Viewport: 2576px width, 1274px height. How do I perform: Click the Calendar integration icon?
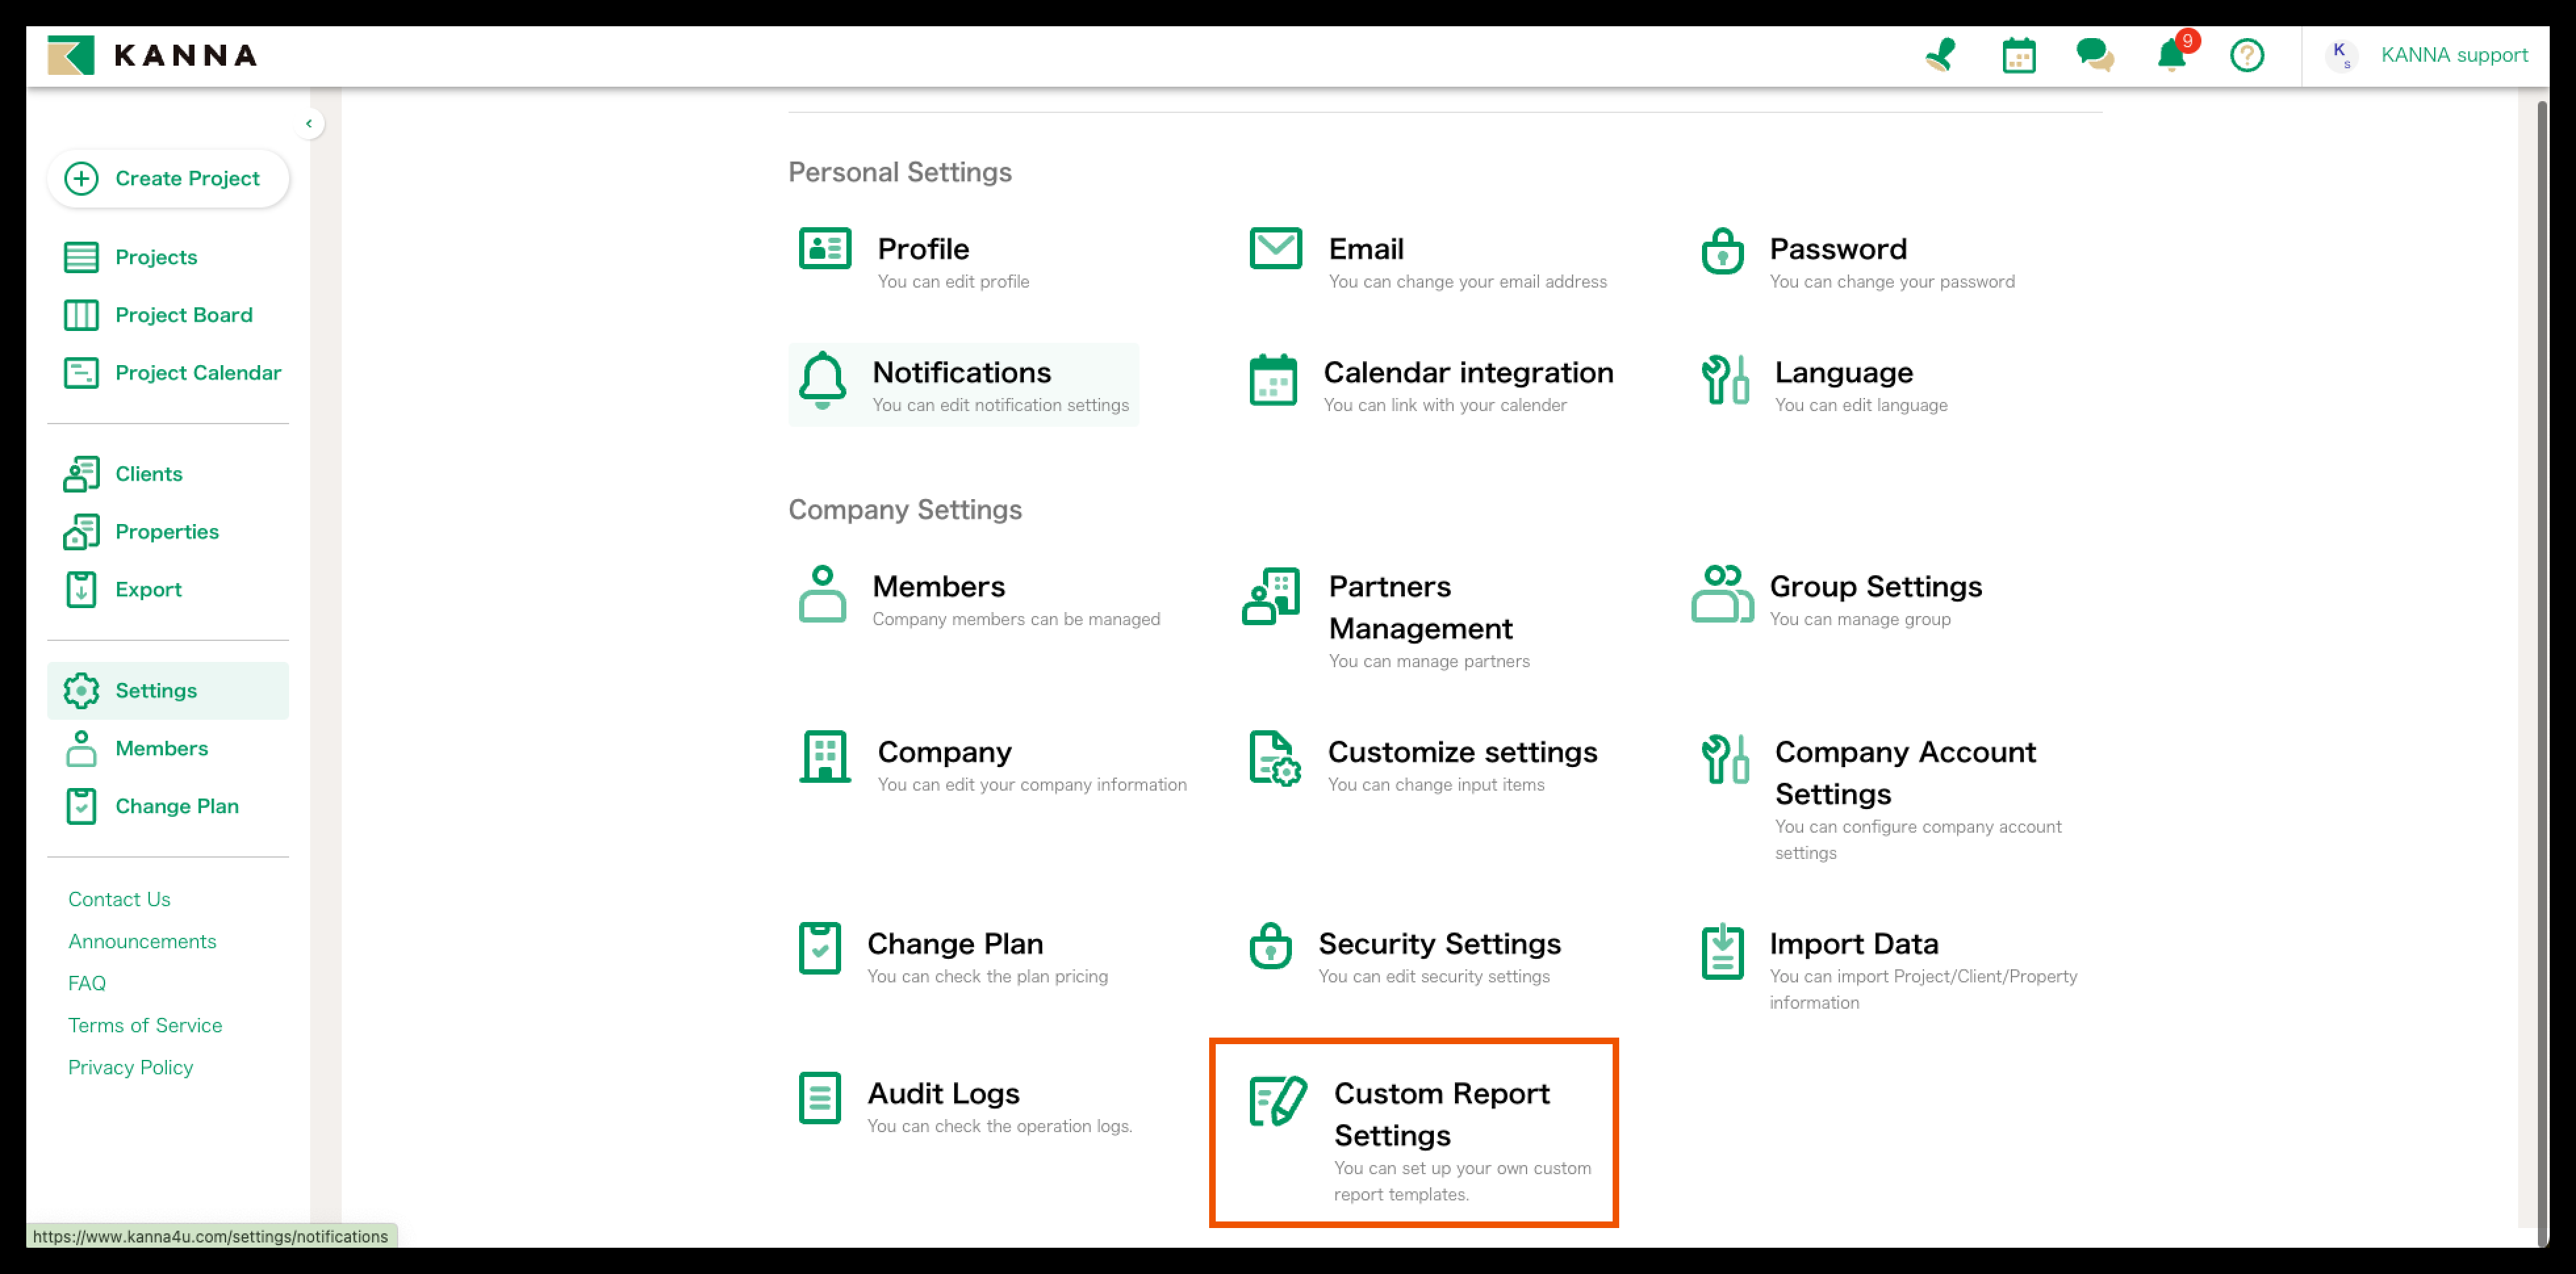point(1273,381)
